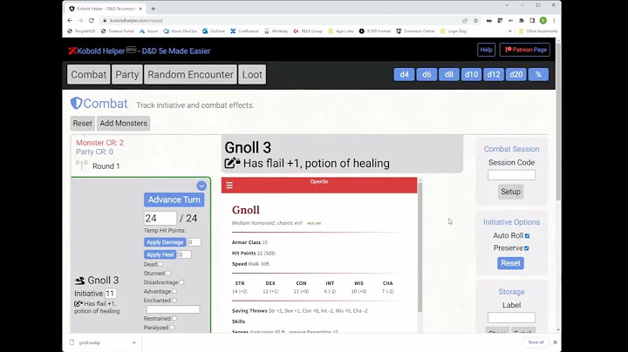Click the Combat Session Setup button
Image resolution: width=628 pixels, height=352 pixels.
click(510, 192)
